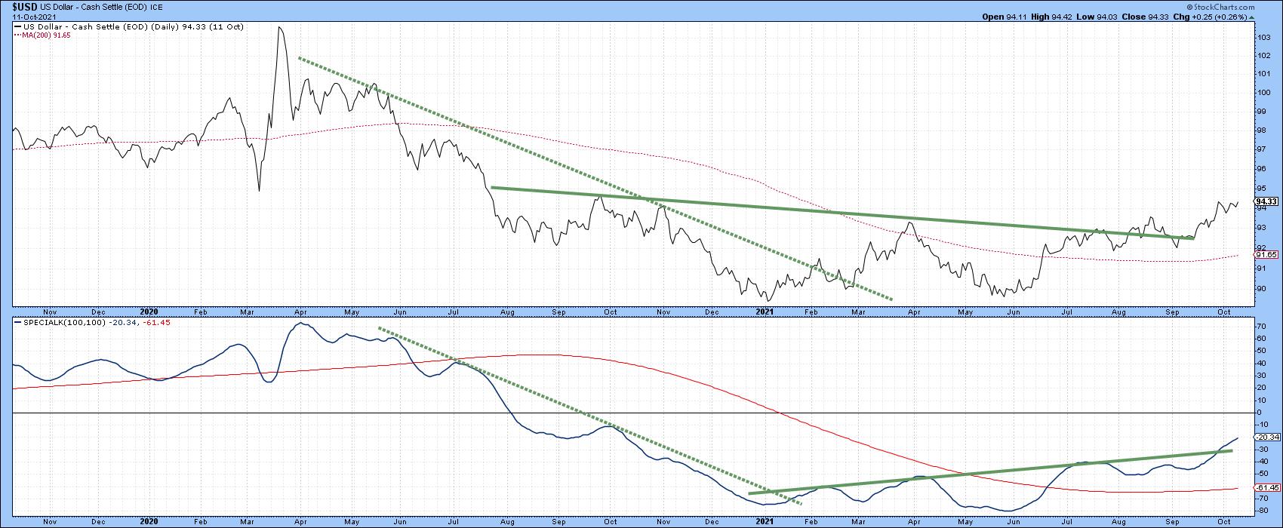
Task: Click the 100 price axis label
Action: (x=1263, y=93)
